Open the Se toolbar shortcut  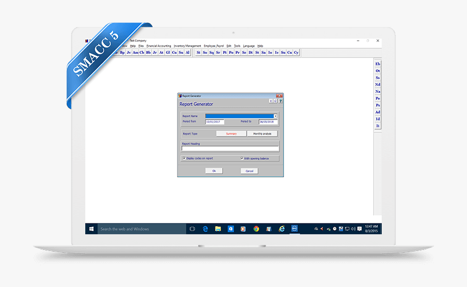244,52
